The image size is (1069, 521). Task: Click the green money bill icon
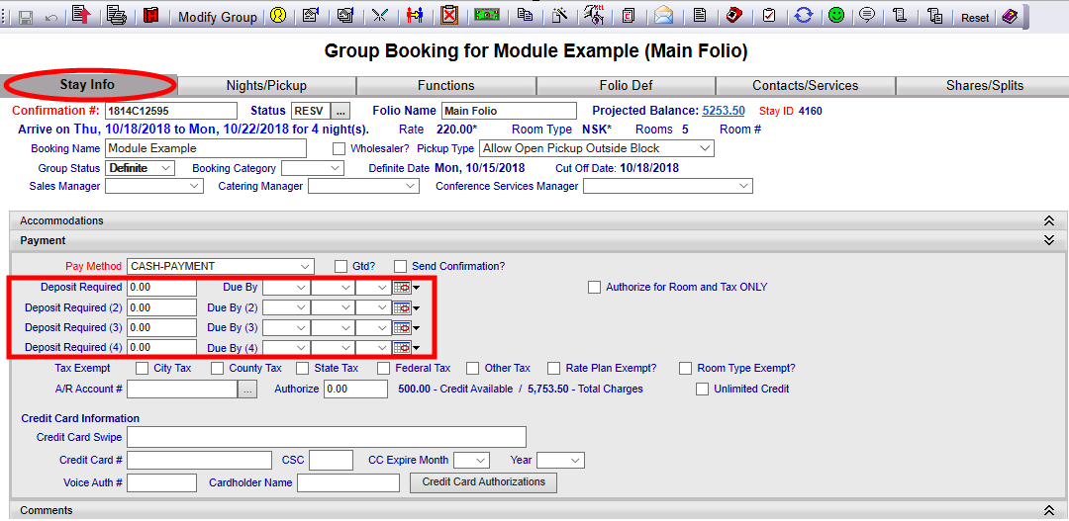click(488, 16)
